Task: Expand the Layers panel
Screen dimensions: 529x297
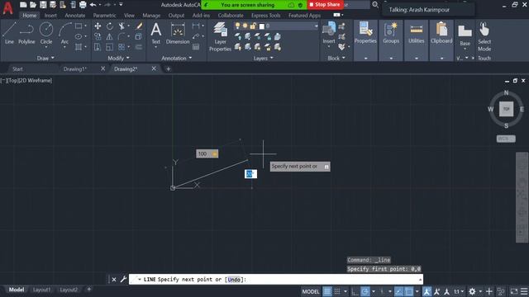Action: click(x=264, y=58)
